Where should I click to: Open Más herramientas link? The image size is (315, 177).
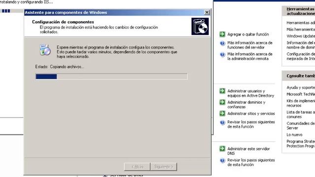click(x=301, y=29)
